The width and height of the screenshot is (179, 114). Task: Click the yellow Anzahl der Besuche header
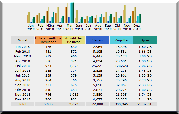pyautogui.click(x=74, y=40)
